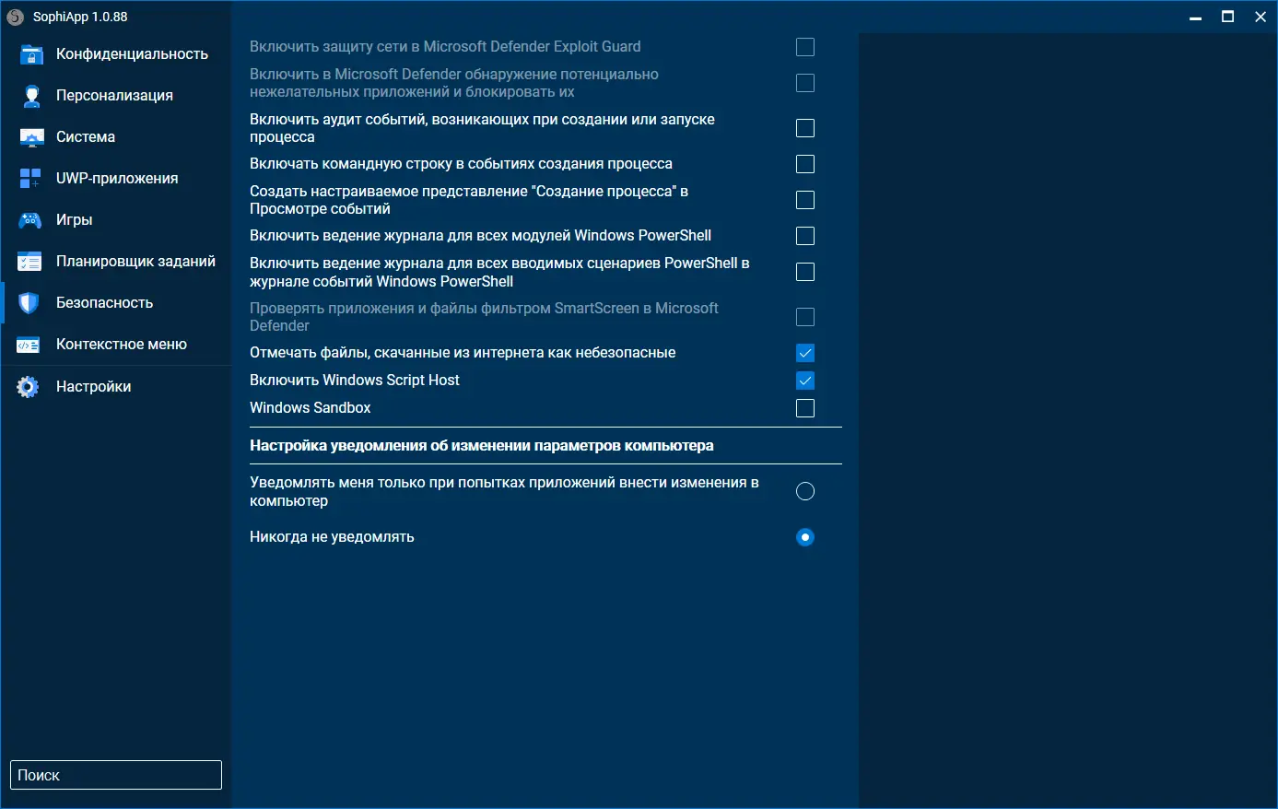This screenshot has width=1278, height=809.
Task: Click the Игры gamepad icon
Action: (x=30, y=220)
